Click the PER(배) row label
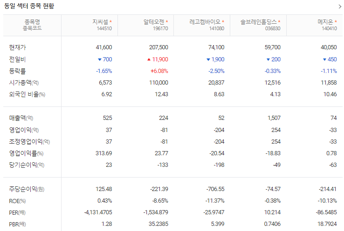 pyautogui.click(x=17, y=212)
